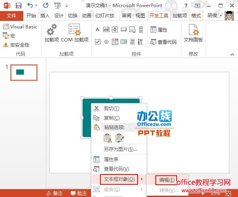Open 宏安全性 macro security
This screenshot has height=197, width=238.
pyautogui.click(x=16, y=45)
